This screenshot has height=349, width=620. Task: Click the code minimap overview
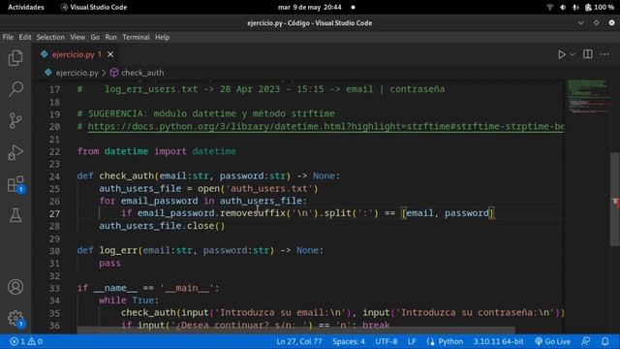(588, 97)
